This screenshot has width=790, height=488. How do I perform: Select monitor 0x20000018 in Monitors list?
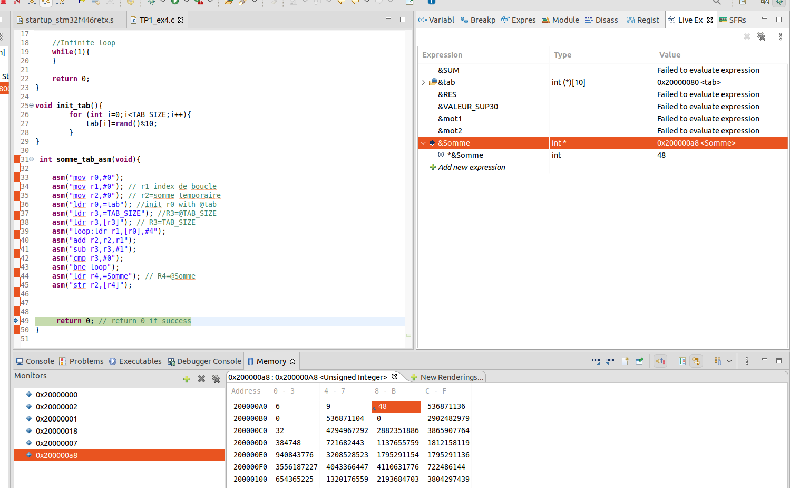click(x=56, y=431)
